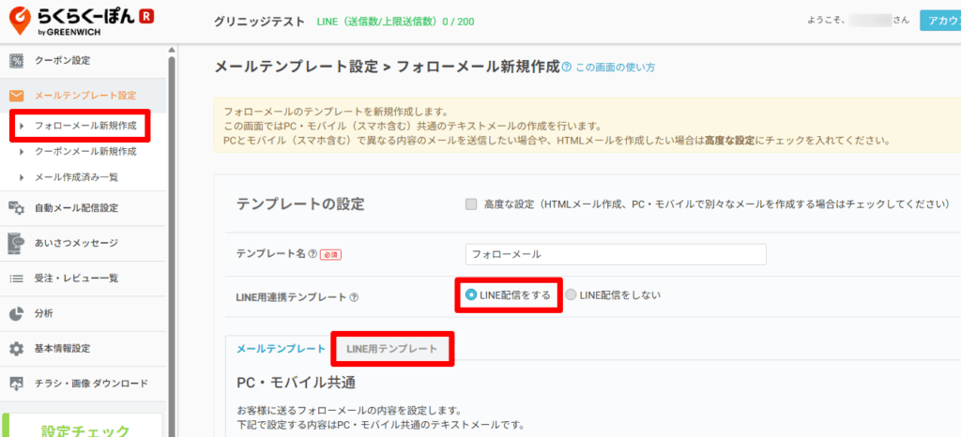Click the account button at top right
This screenshot has height=437, width=961.
tap(939, 20)
